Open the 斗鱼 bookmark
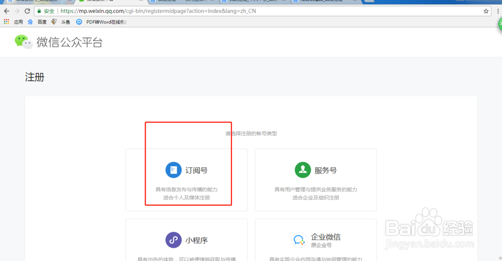The image size is (502, 261). 66,22
